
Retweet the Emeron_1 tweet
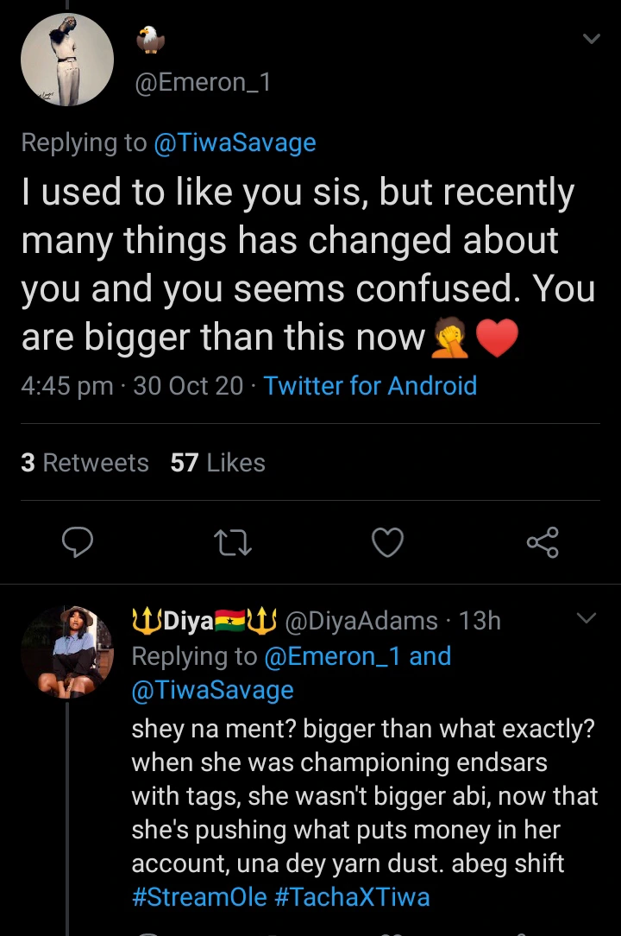click(x=231, y=542)
